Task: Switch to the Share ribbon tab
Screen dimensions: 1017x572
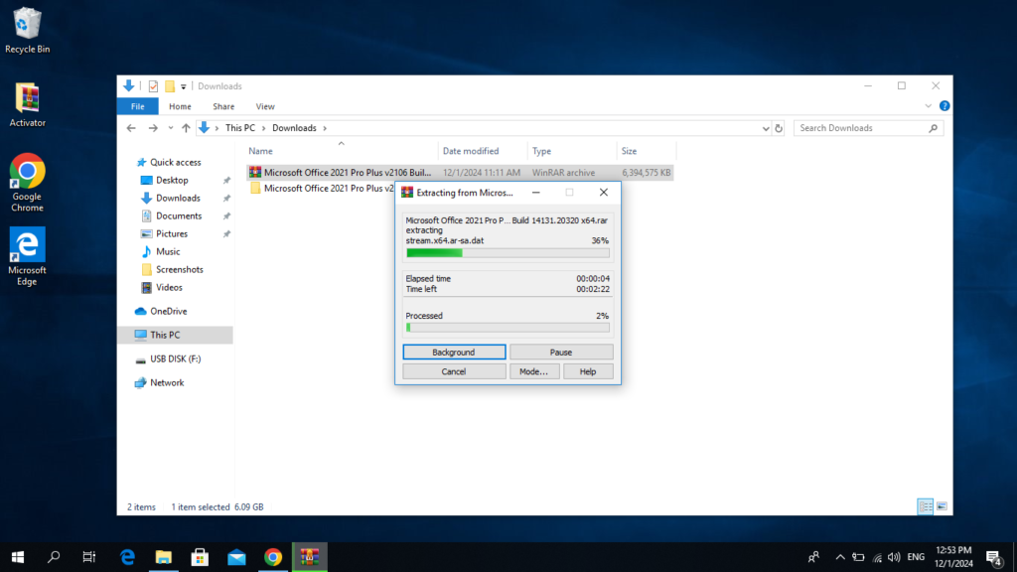Action: click(x=223, y=106)
